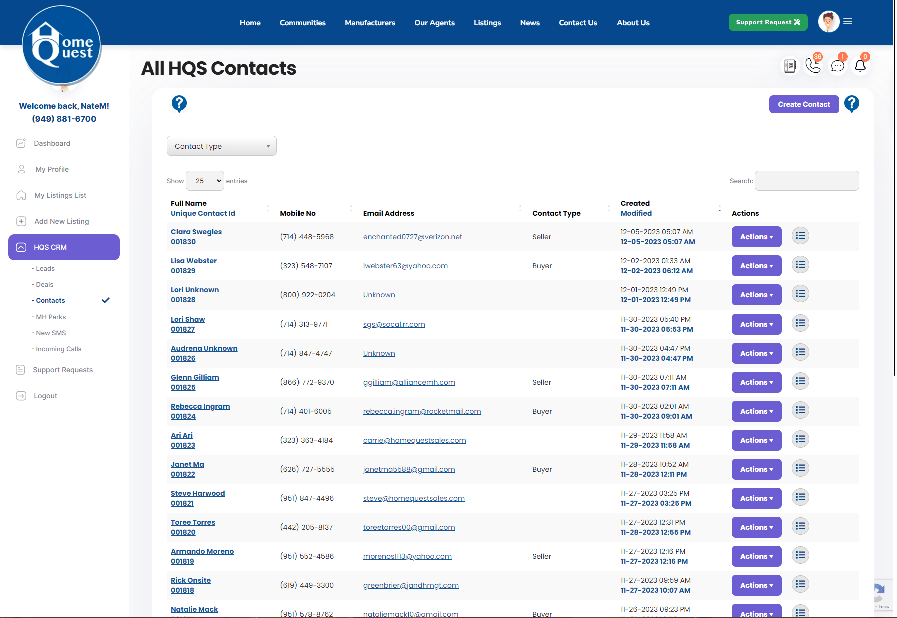This screenshot has width=897, height=618.
Task: Expand the Actions dropdown for Glenn Gilliam
Action: point(756,382)
